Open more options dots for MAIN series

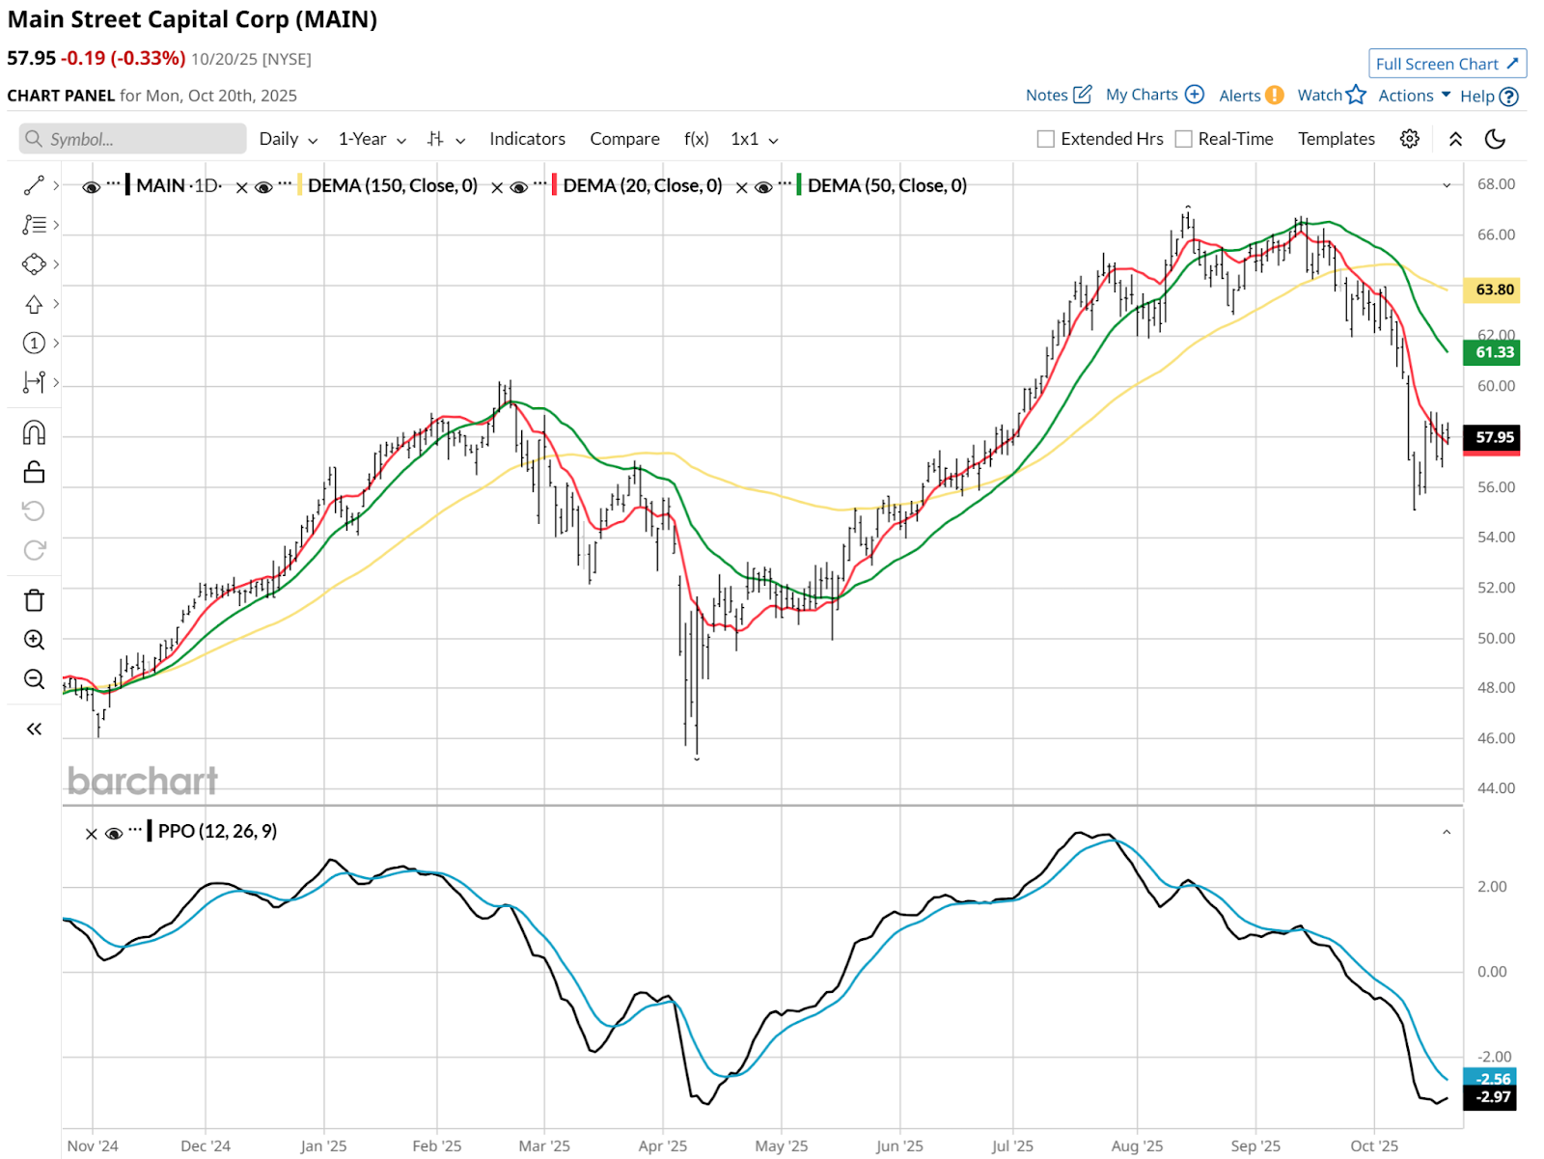click(x=114, y=183)
